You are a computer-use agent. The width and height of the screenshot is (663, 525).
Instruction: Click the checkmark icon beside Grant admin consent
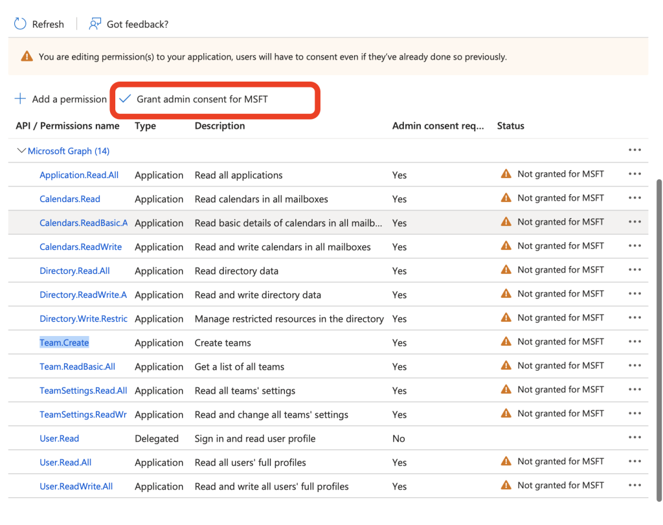pyautogui.click(x=125, y=99)
